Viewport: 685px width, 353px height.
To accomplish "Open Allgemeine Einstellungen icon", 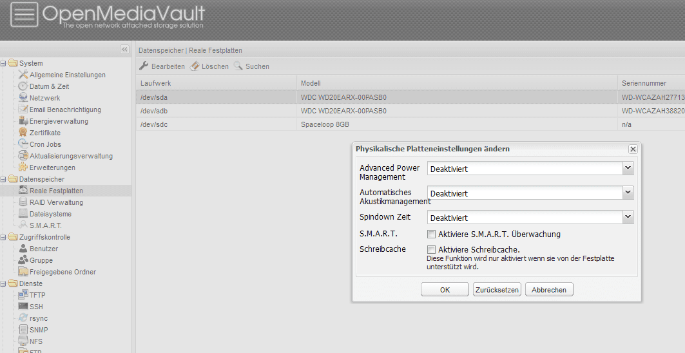I will [23, 75].
